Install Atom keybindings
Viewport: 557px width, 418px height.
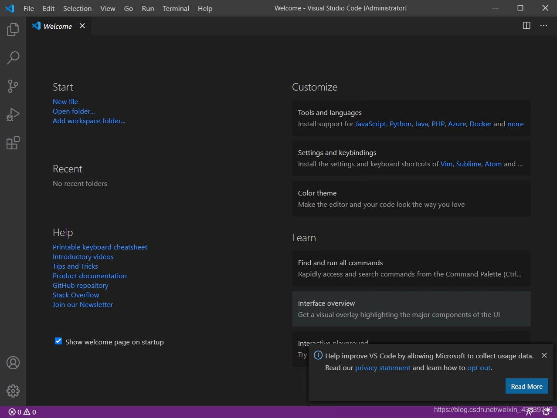click(493, 164)
